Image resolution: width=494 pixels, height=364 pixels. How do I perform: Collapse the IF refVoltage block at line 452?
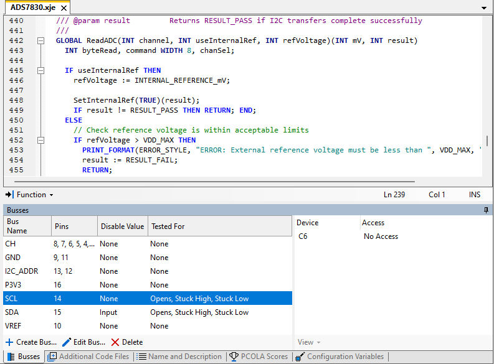tap(41, 140)
